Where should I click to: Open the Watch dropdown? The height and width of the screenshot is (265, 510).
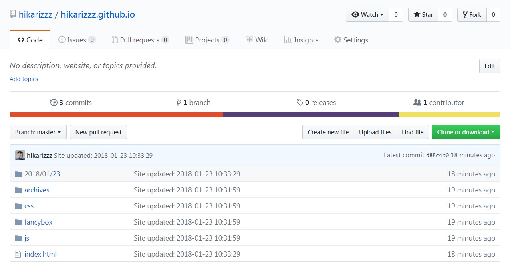tap(367, 15)
